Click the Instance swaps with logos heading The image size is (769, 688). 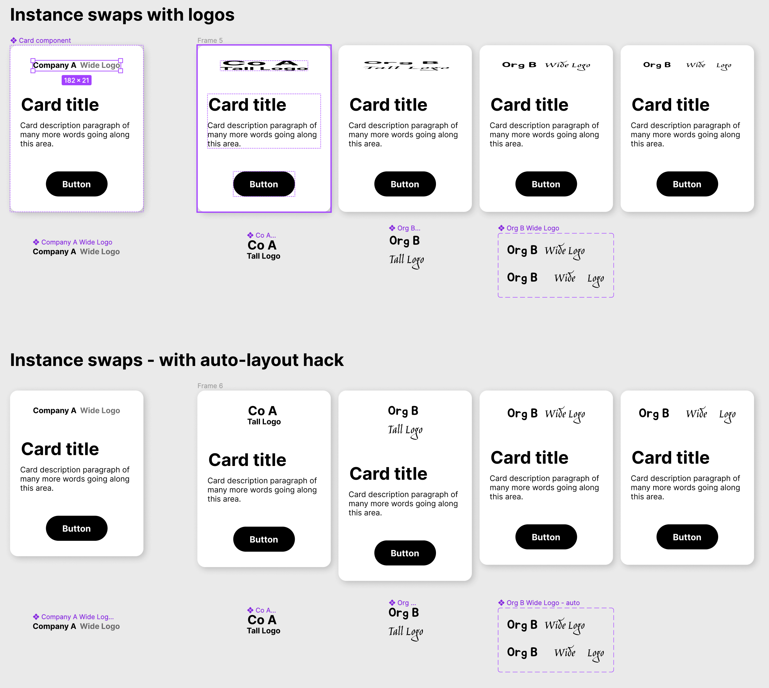[122, 15]
